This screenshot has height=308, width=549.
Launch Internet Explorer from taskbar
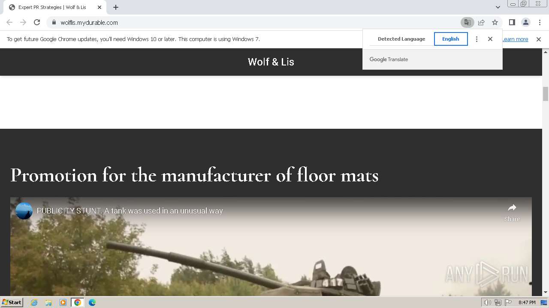[x=34, y=302]
